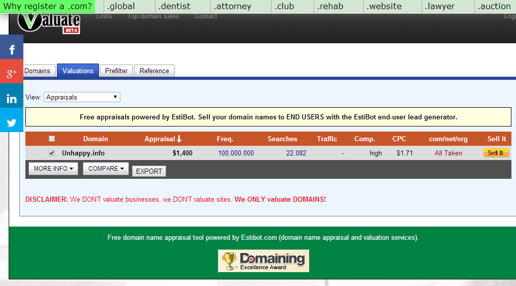Click the Unhappy.info domain name
The height and width of the screenshot is (286, 516).
[x=83, y=153]
